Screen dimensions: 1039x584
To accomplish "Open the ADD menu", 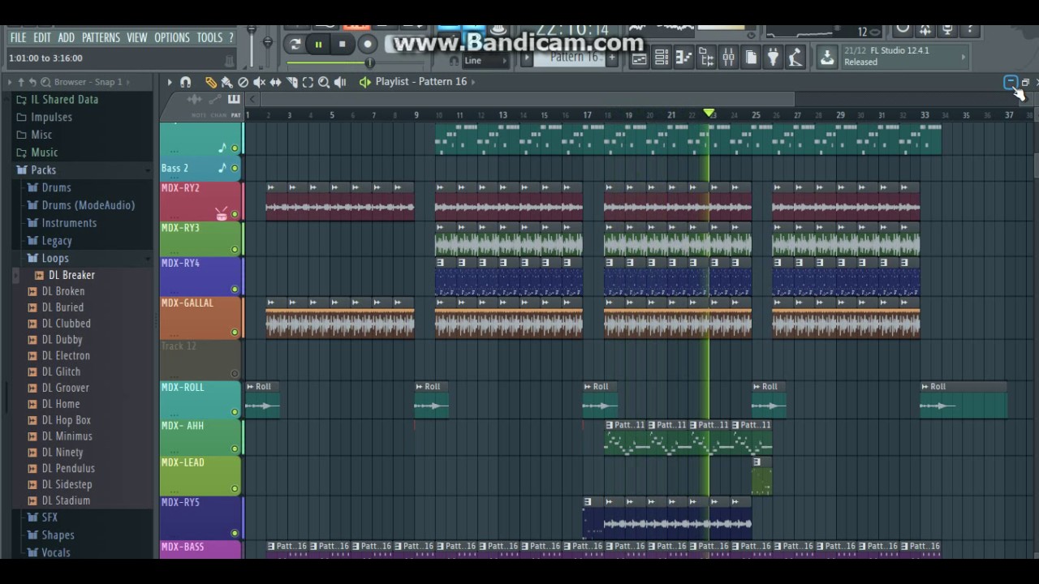I will [x=67, y=37].
